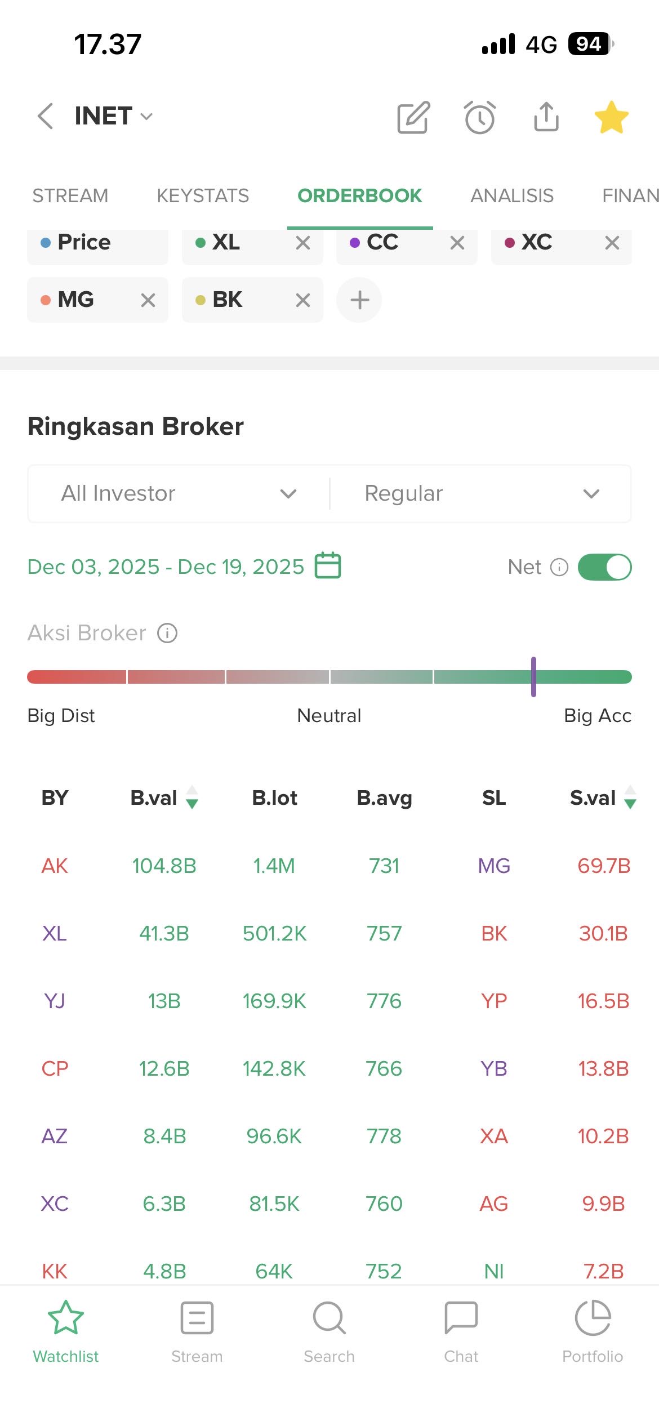659x1426 pixels.
Task: Open the date range calendar icon
Action: pyautogui.click(x=328, y=565)
